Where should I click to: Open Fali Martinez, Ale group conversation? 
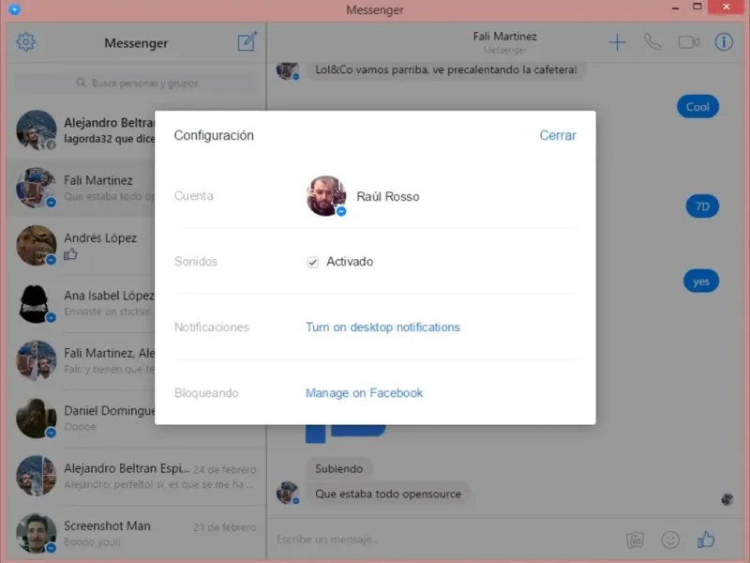[x=81, y=360]
